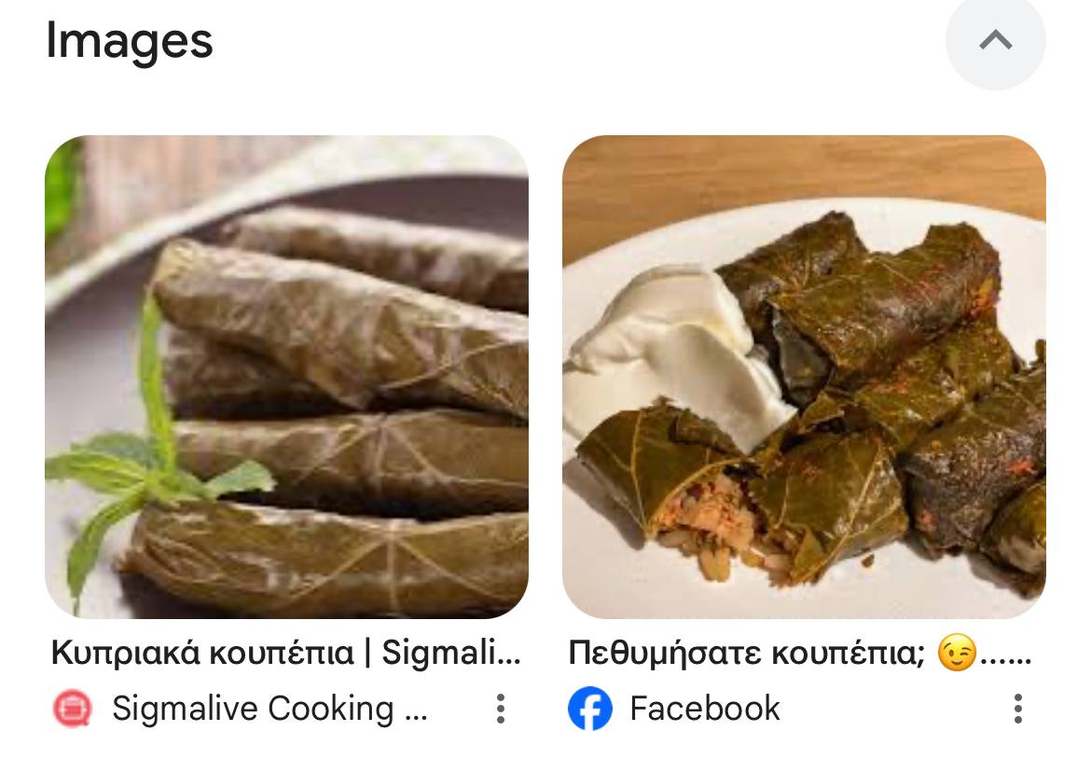Open the three-dot menu for the Facebook result
Image resolution: width=1091 pixels, height=772 pixels.
(x=1017, y=708)
